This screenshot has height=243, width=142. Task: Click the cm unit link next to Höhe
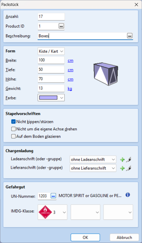tap(70, 79)
